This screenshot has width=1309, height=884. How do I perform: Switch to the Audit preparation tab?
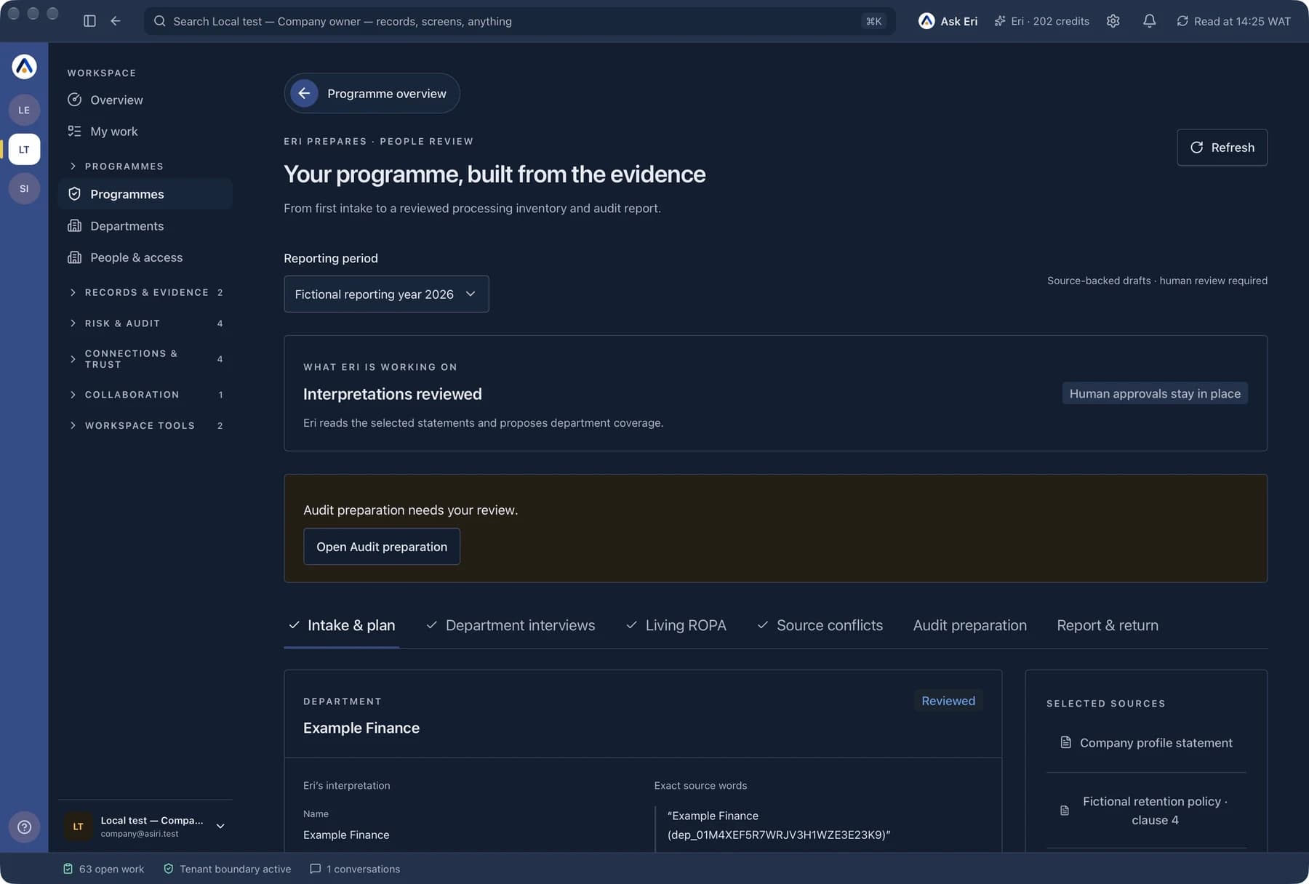969,625
